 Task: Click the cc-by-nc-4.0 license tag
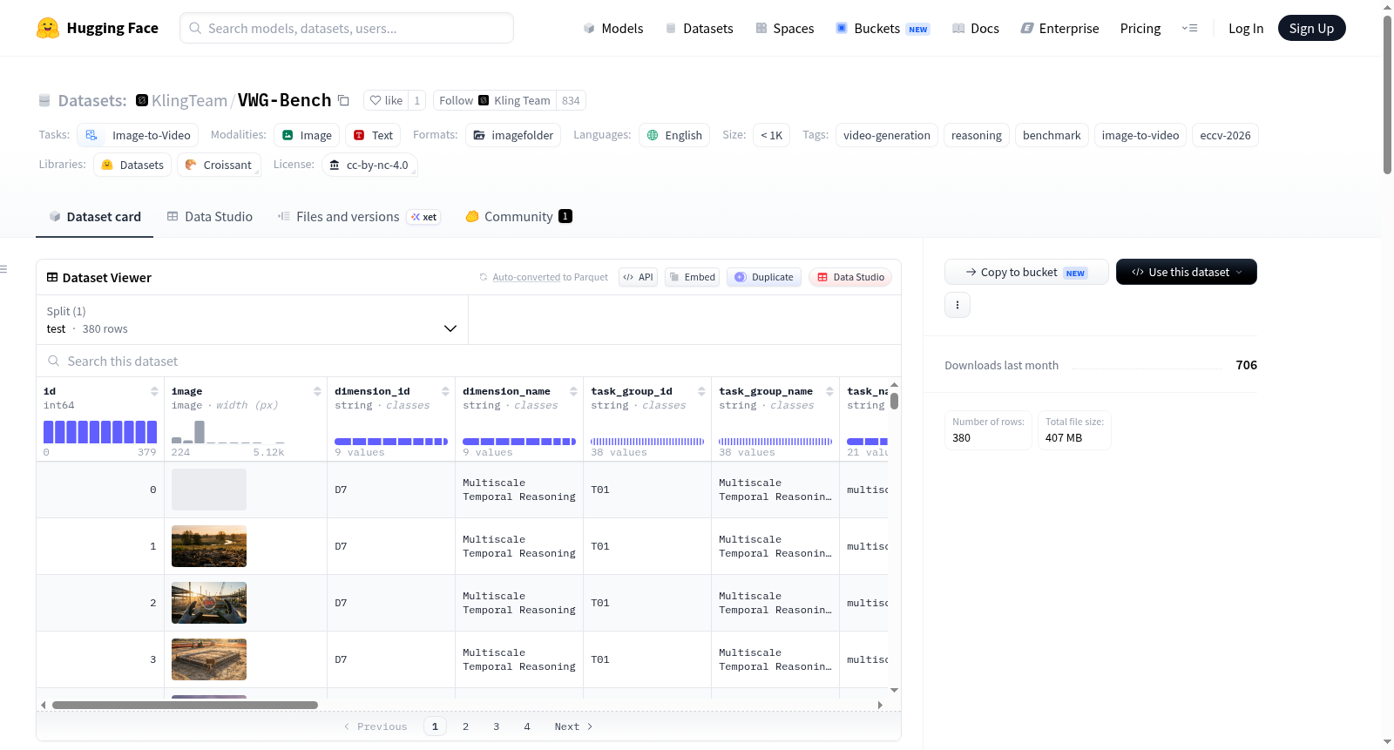click(369, 165)
